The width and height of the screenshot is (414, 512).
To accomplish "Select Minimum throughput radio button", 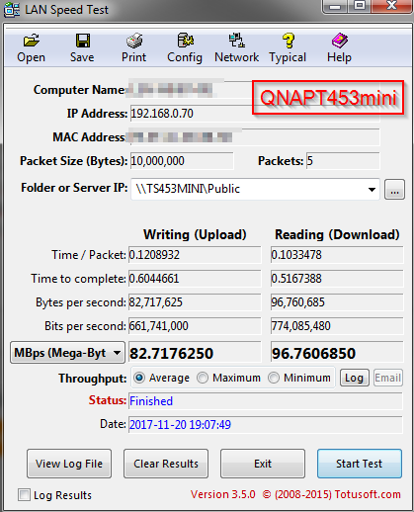I will (x=274, y=378).
